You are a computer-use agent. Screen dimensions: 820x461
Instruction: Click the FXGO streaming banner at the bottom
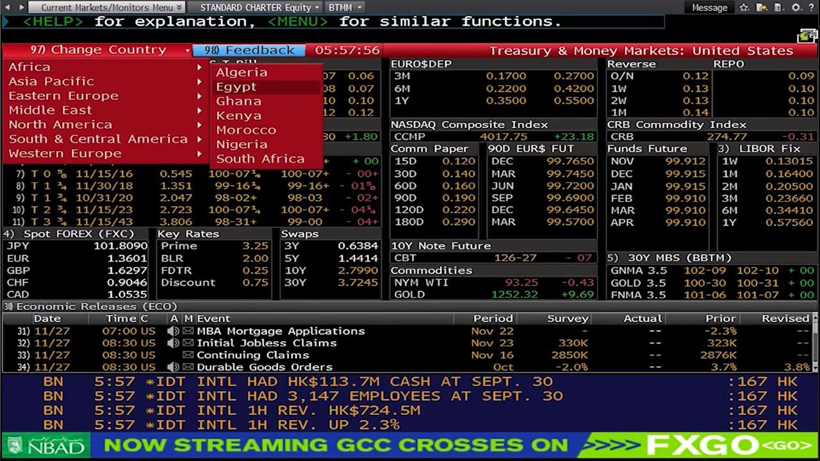(x=410, y=444)
